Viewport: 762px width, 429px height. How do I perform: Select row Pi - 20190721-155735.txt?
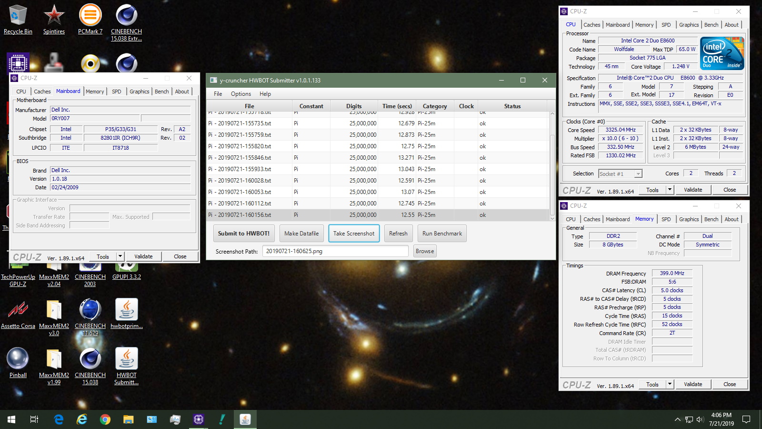click(378, 123)
